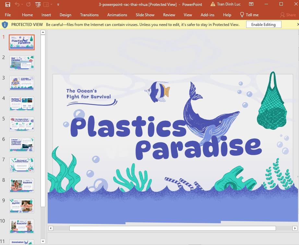Click the Undo icon
Viewport: 299px width, 245px height.
coord(17,4)
